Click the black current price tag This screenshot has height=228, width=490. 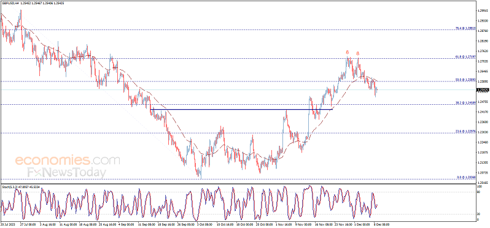481,90
